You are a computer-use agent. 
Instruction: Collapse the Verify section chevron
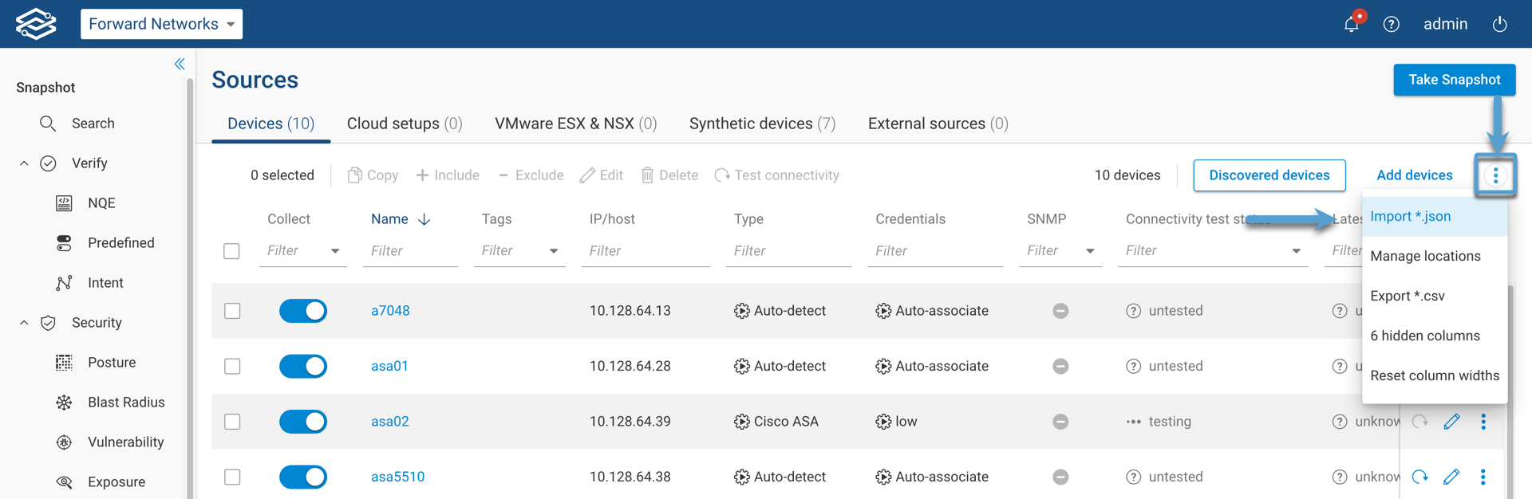pyautogui.click(x=24, y=163)
